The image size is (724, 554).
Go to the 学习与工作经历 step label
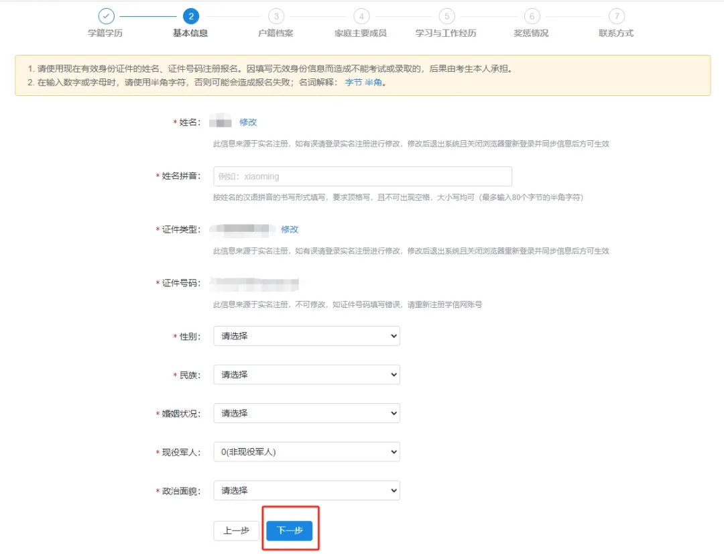(x=446, y=34)
